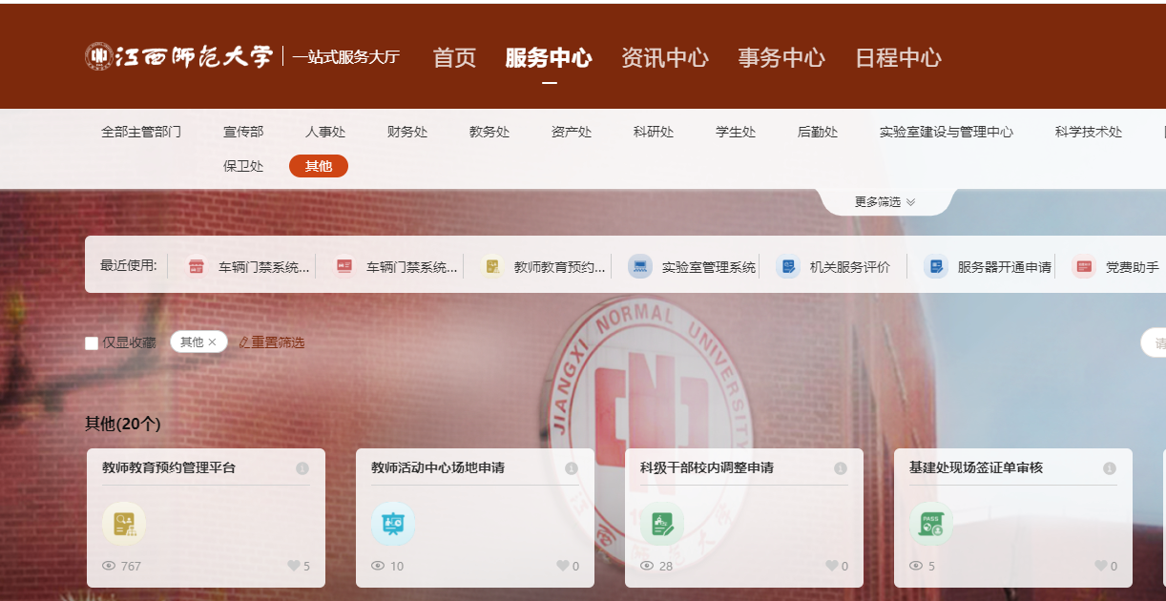Viewport: 1166px width, 601px height.
Task: Open the 教师活动中心场地申请 service icon
Action: tap(393, 523)
